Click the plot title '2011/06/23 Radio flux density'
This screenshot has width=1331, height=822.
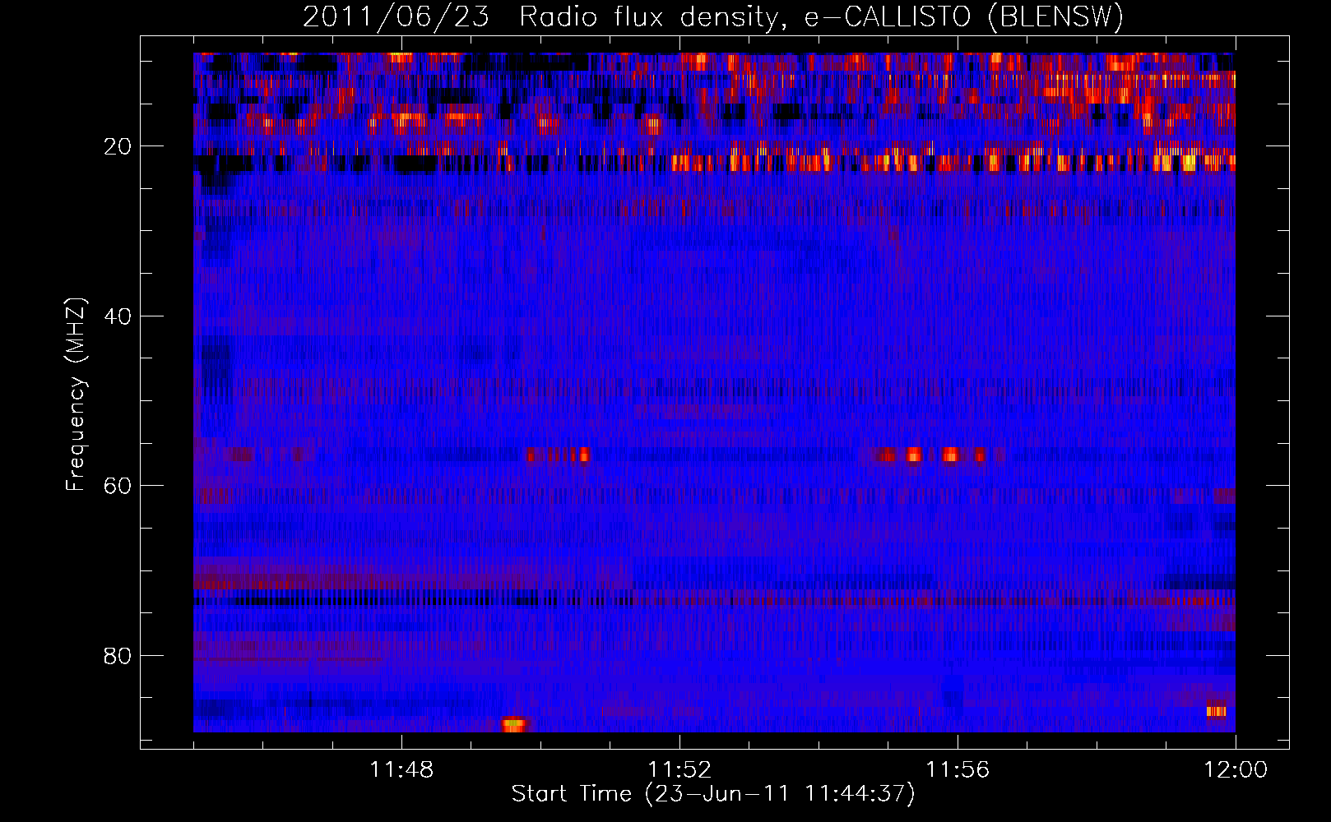pos(713,16)
